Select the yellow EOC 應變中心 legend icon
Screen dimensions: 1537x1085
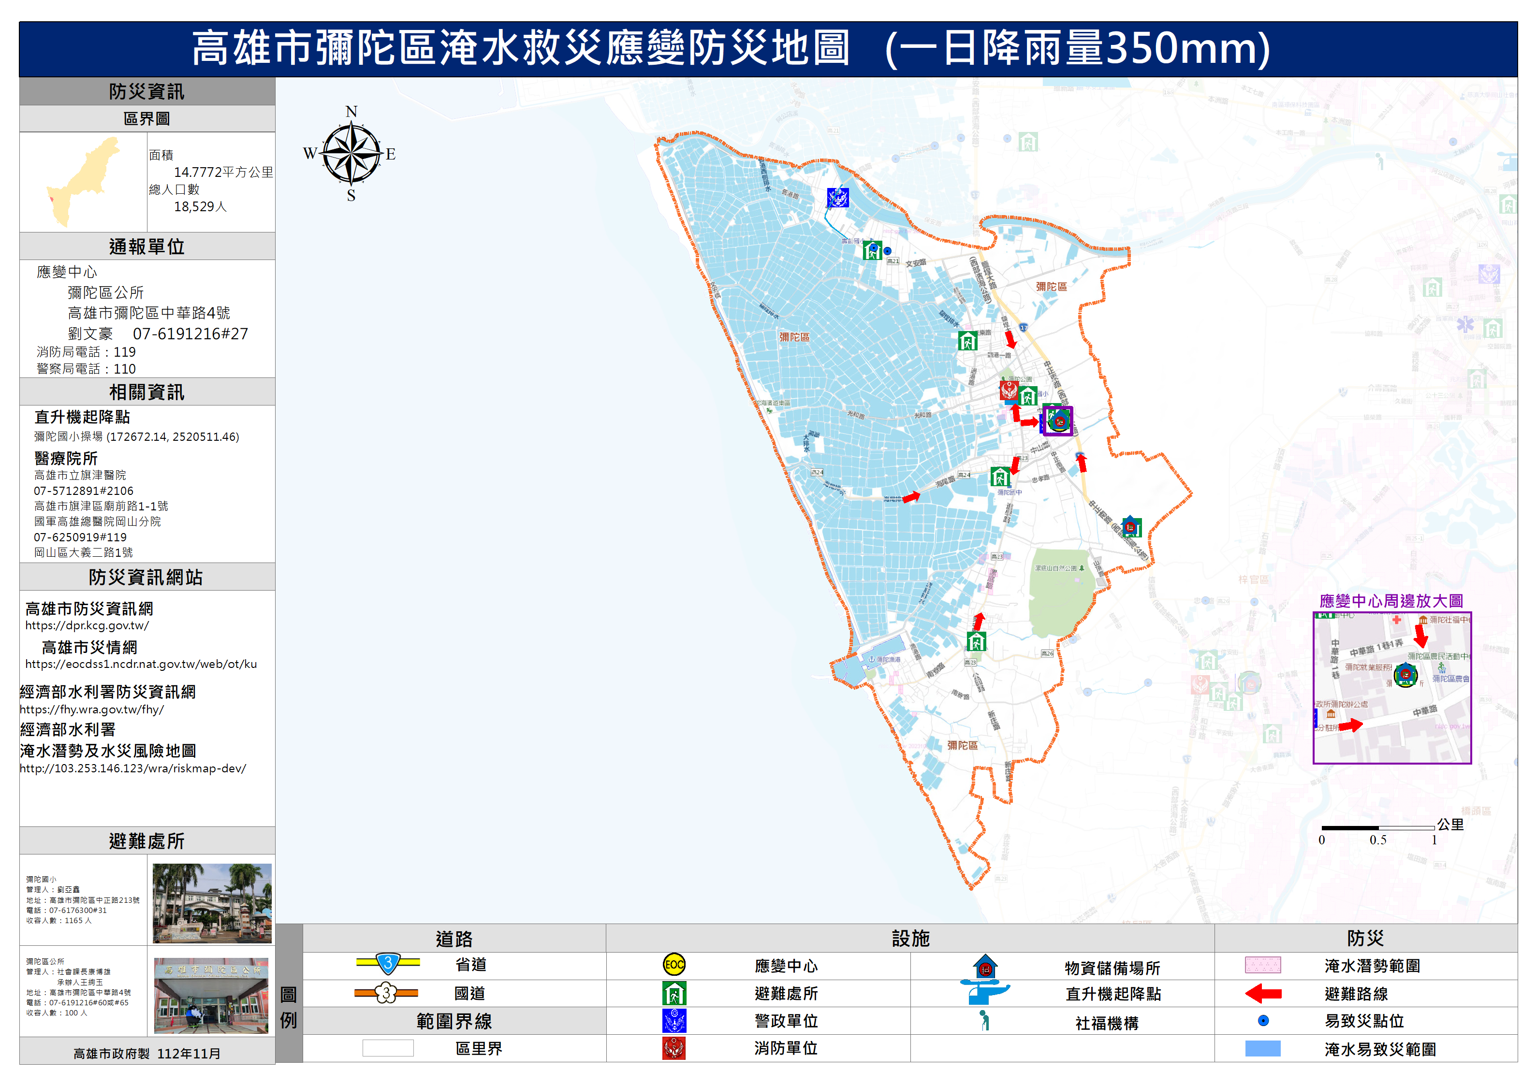[674, 965]
